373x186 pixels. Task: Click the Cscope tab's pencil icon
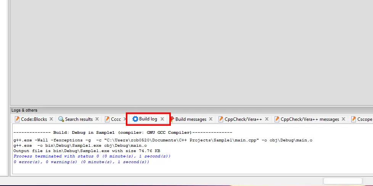[x=354, y=119]
